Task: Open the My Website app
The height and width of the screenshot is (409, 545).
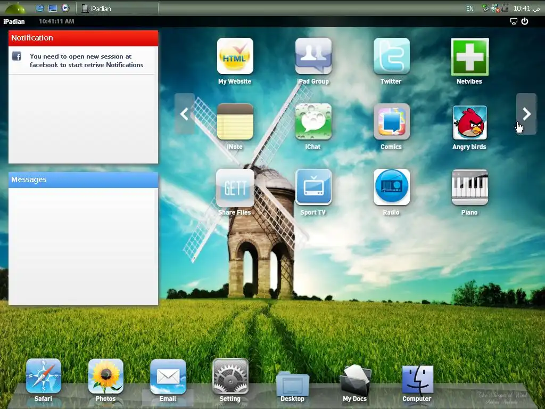Action: point(235,56)
